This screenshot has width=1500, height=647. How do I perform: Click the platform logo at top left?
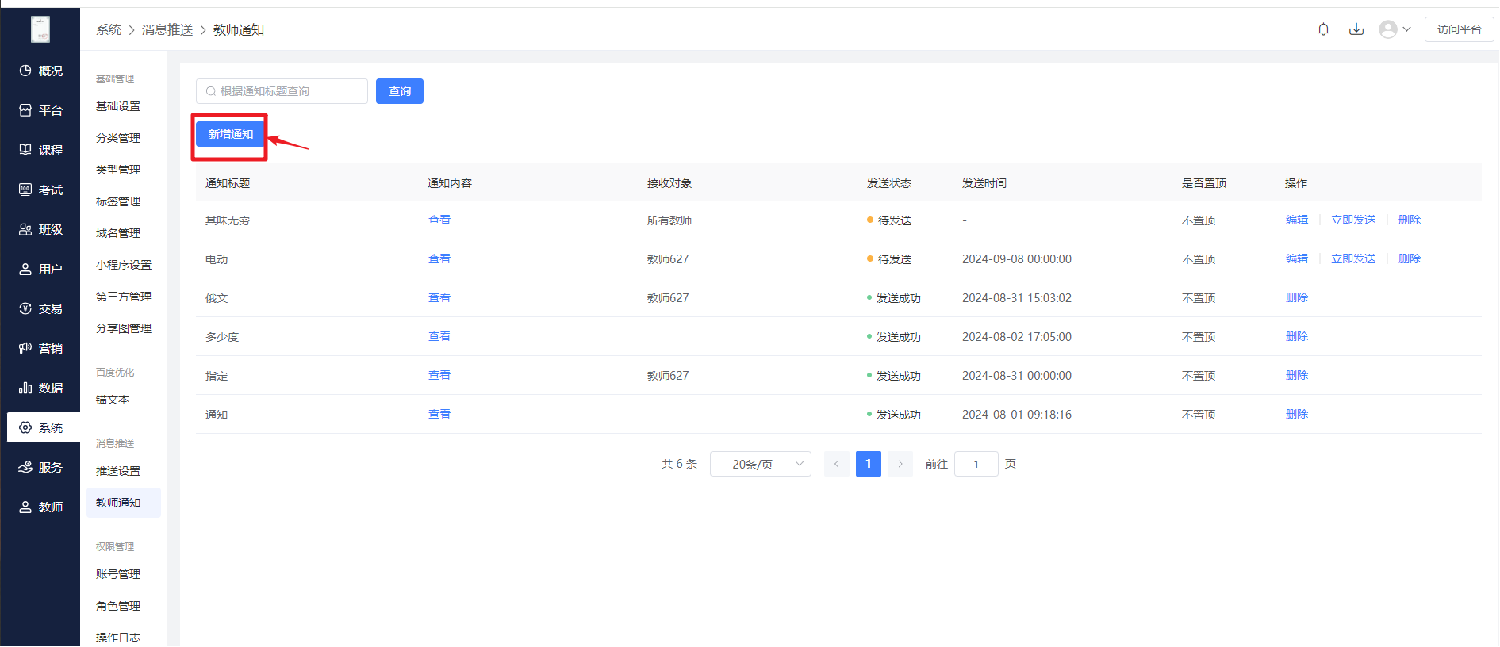point(40,29)
